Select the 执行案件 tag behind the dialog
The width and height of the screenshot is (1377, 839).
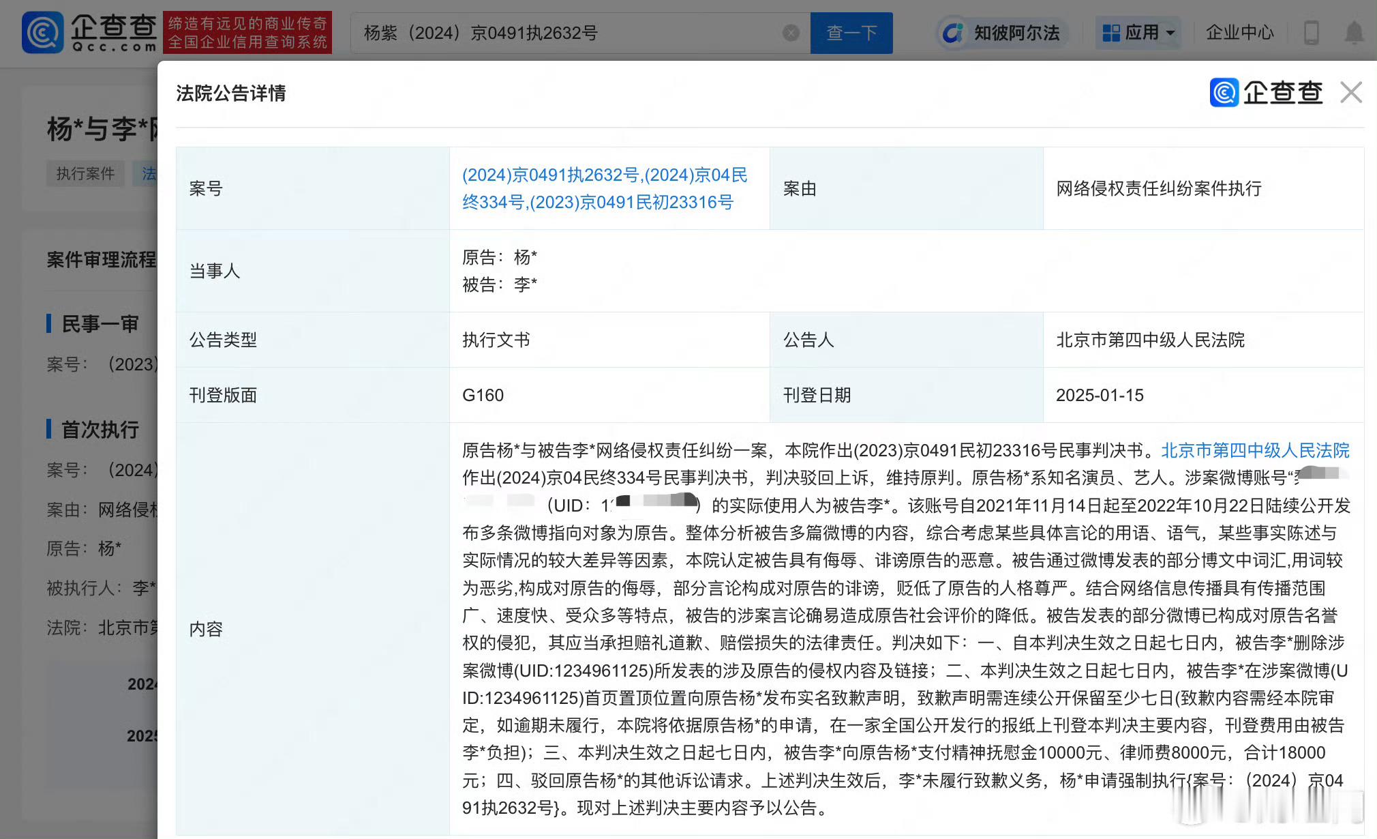(85, 174)
